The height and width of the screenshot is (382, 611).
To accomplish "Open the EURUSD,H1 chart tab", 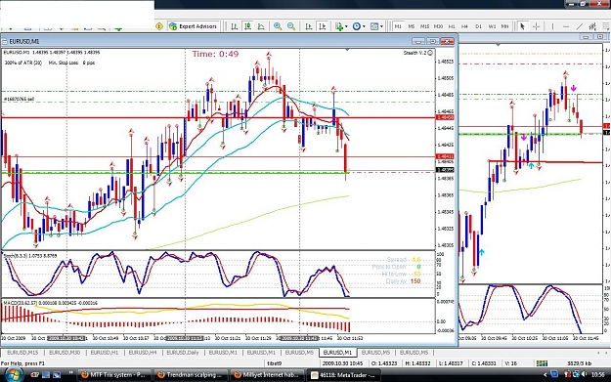I will [105, 353].
